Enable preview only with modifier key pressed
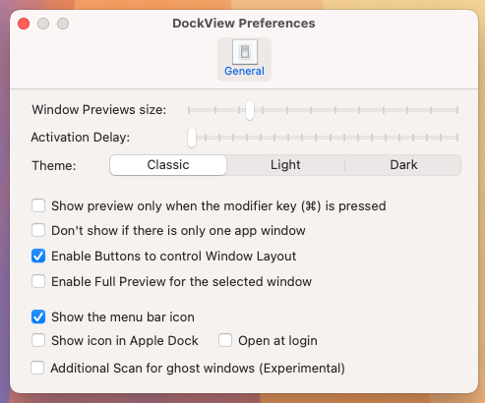Screen dimensions: 485x403 click(38, 206)
